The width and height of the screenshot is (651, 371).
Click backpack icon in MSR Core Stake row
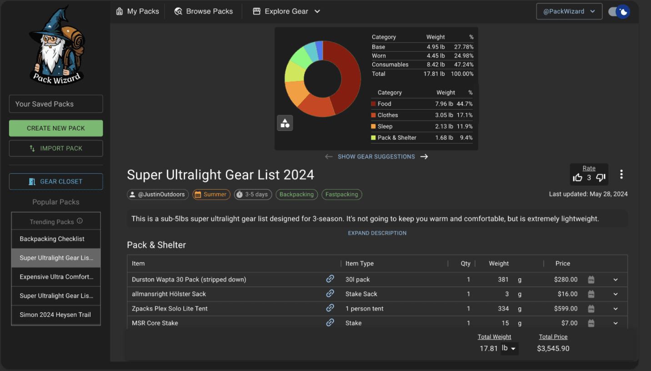tap(591, 323)
